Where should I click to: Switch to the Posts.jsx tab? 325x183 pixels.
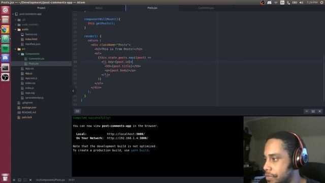pyautogui.click(x=152, y=8)
